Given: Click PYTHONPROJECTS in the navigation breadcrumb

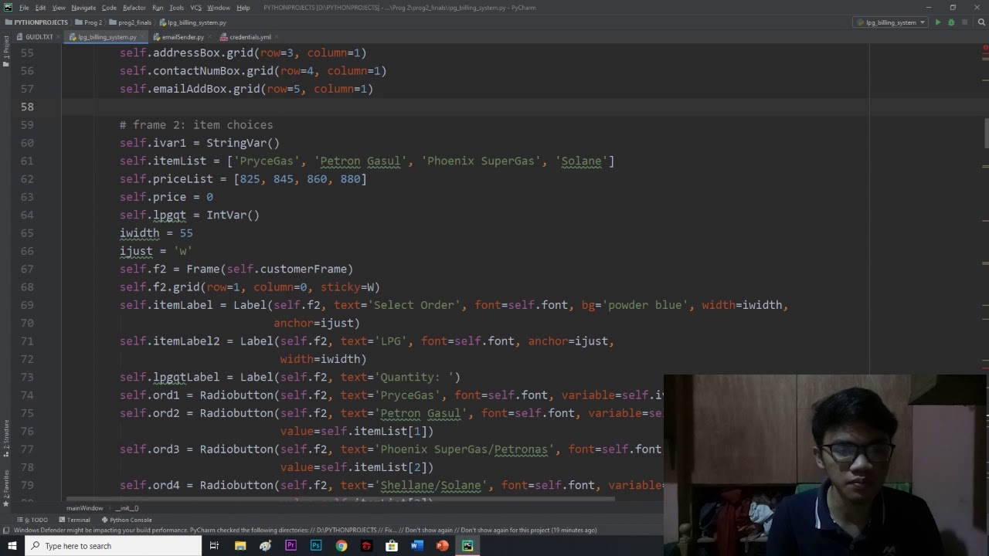Looking at the screenshot, I should tap(36, 22).
